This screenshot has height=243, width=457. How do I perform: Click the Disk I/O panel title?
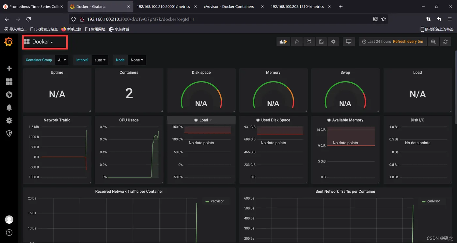[418, 120]
